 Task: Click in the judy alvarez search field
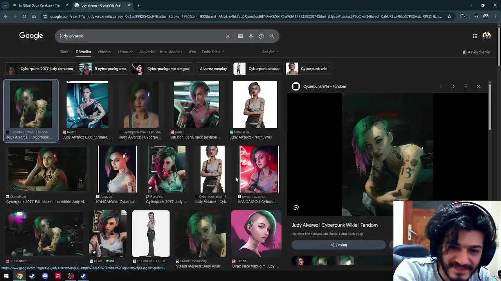click(141, 36)
